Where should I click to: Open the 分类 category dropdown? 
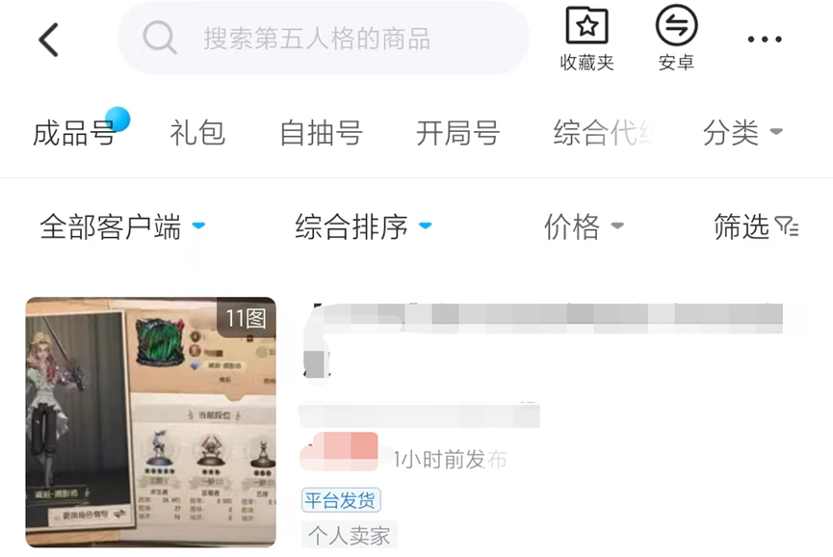(x=742, y=132)
